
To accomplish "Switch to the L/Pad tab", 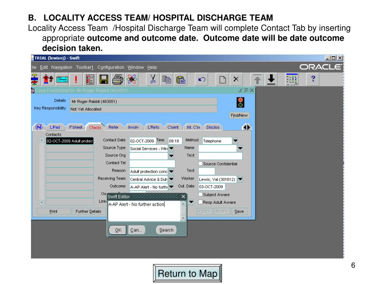I will [55, 127].
